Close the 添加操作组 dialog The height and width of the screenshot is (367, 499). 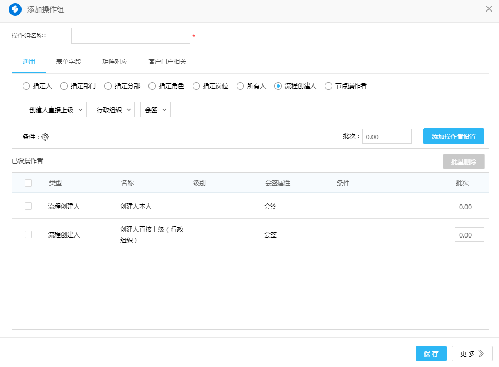pyautogui.click(x=489, y=9)
